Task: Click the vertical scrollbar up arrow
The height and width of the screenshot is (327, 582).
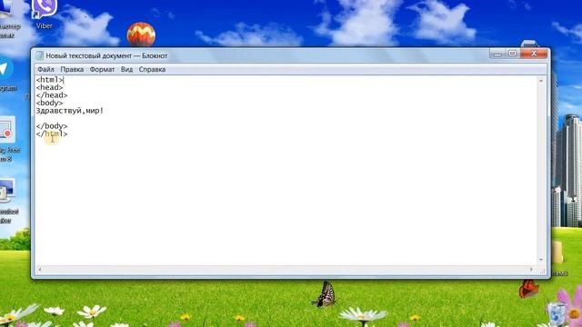Action: (x=541, y=81)
